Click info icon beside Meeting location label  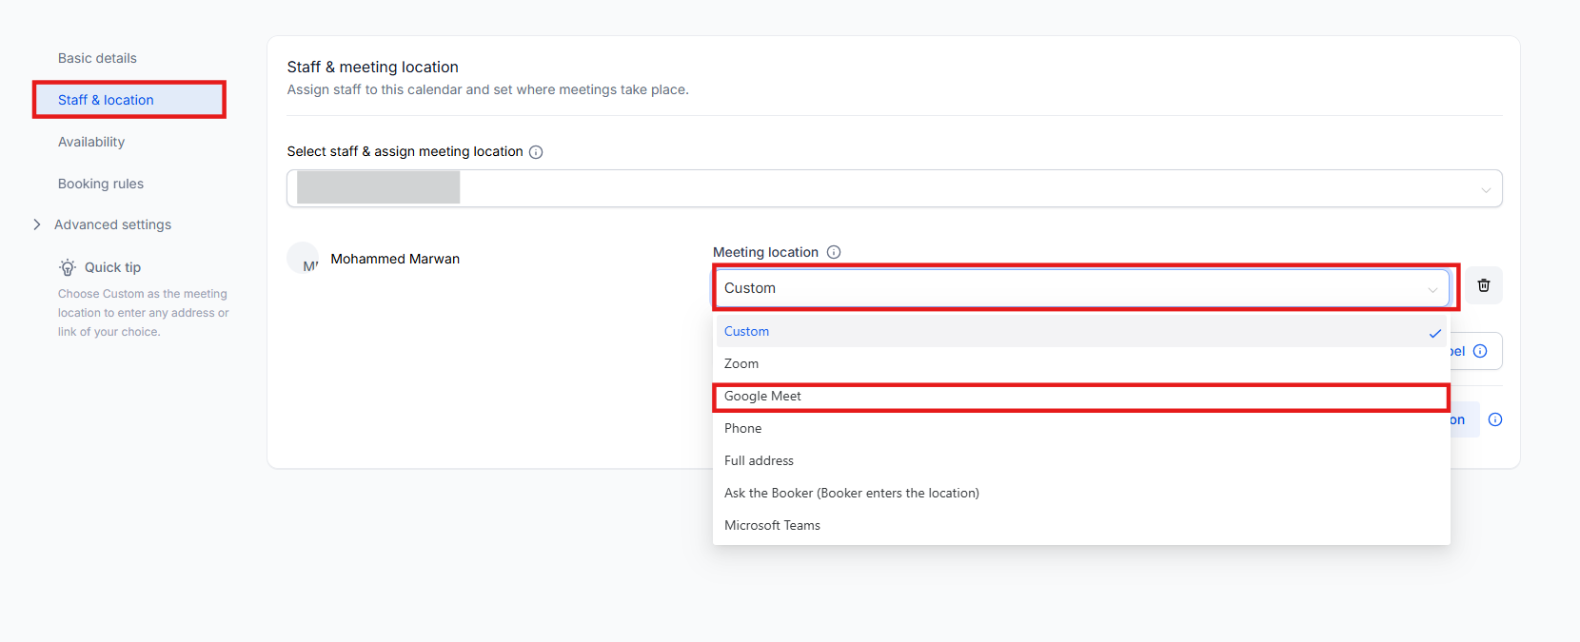(834, 252)
